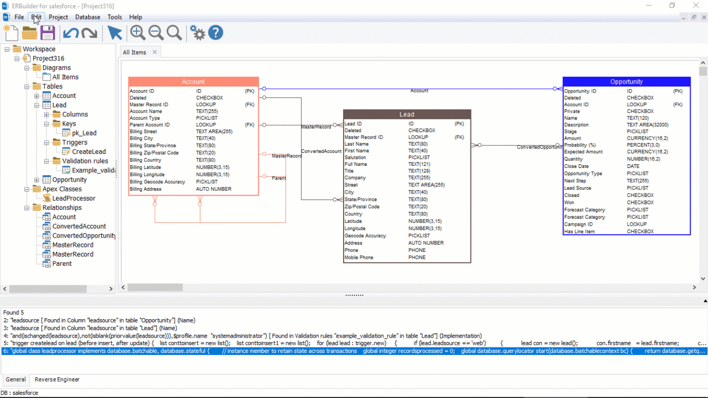Click Has Line Item field in Opportunity
708x398 pixels.
coord(579,231)
